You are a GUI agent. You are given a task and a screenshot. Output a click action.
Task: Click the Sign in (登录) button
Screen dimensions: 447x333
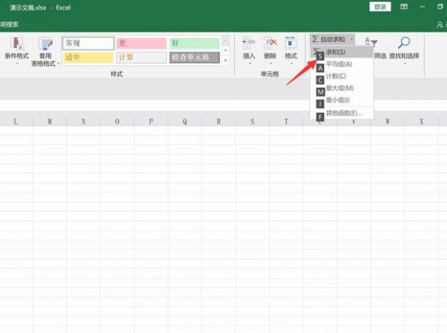pyautogui.click(x=380, y=7)
